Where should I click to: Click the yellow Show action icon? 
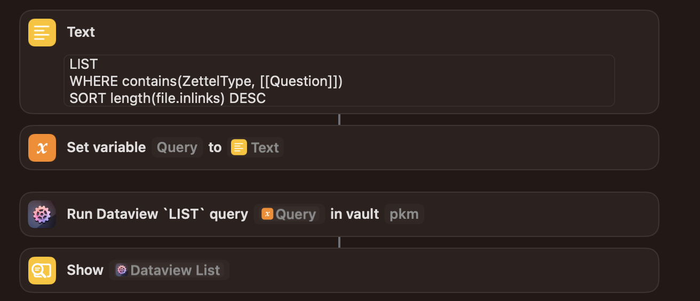pos(42,271)
